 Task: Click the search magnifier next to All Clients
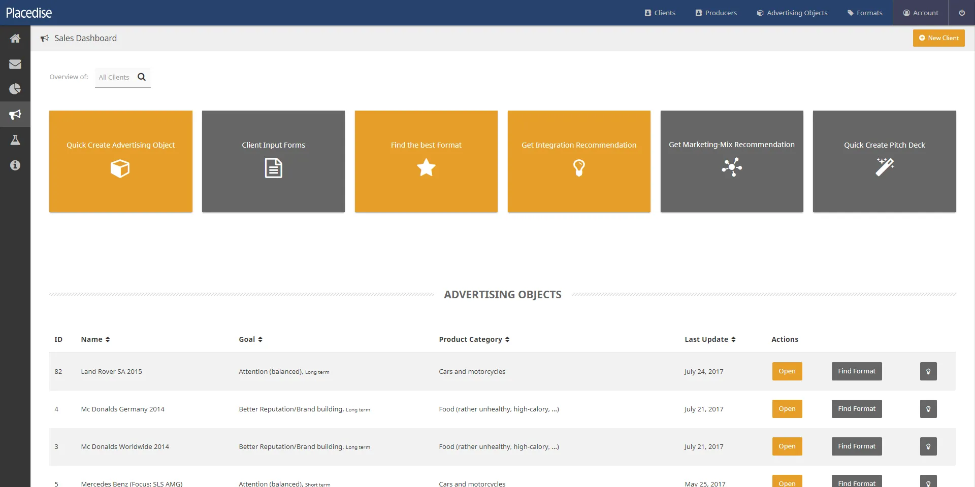[142, 77]
